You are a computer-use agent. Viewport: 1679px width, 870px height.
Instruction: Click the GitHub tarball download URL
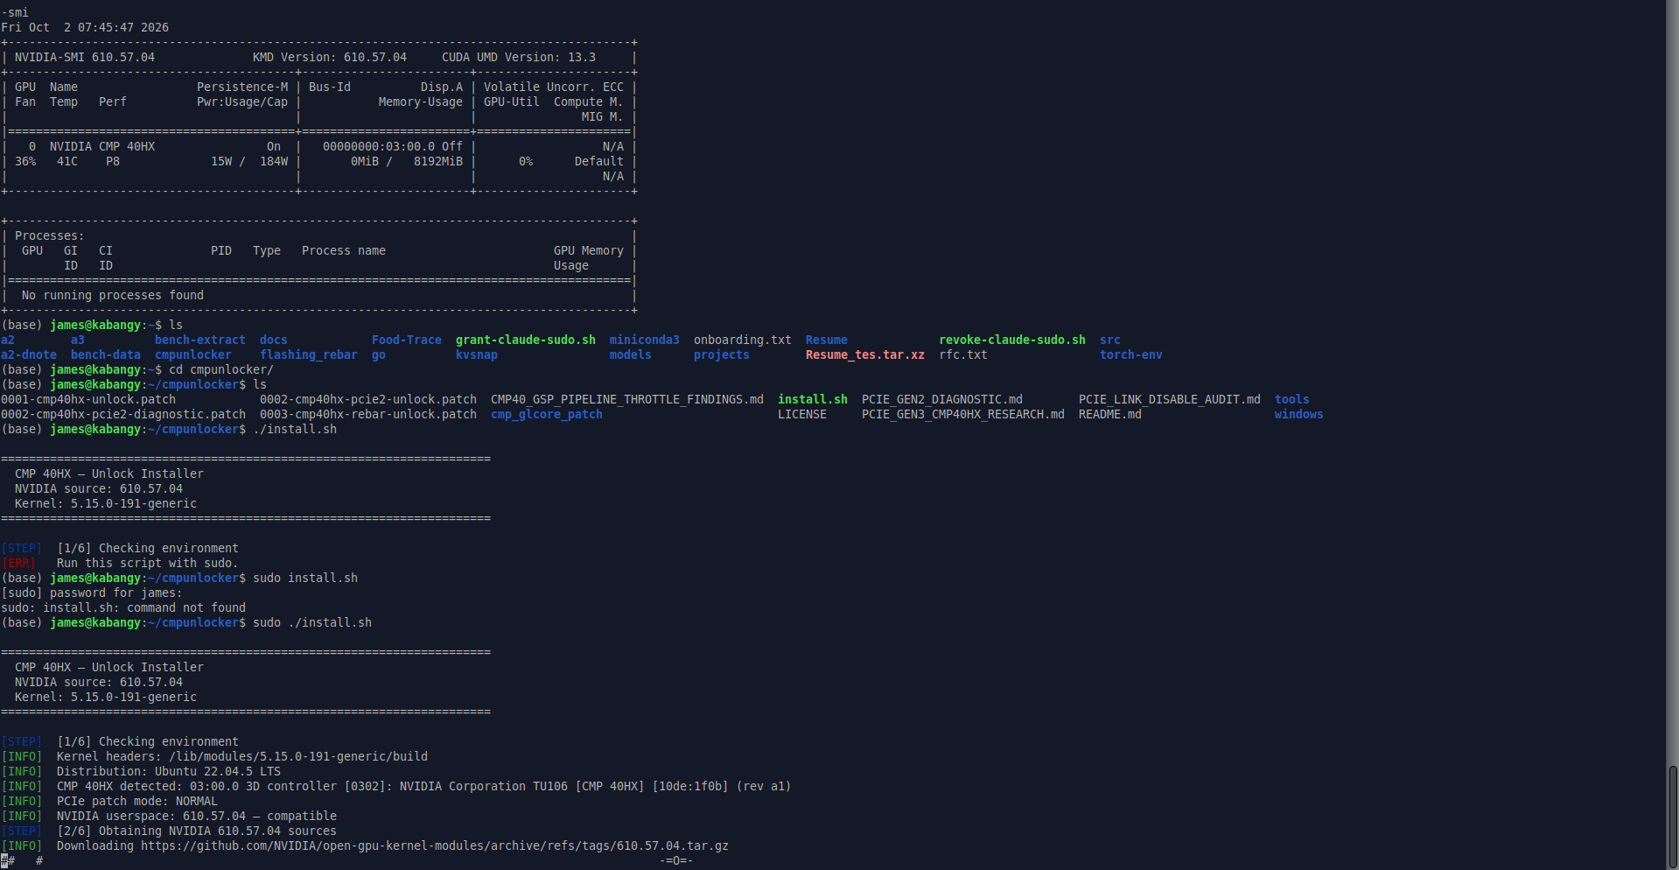click(x=435, y=845)
